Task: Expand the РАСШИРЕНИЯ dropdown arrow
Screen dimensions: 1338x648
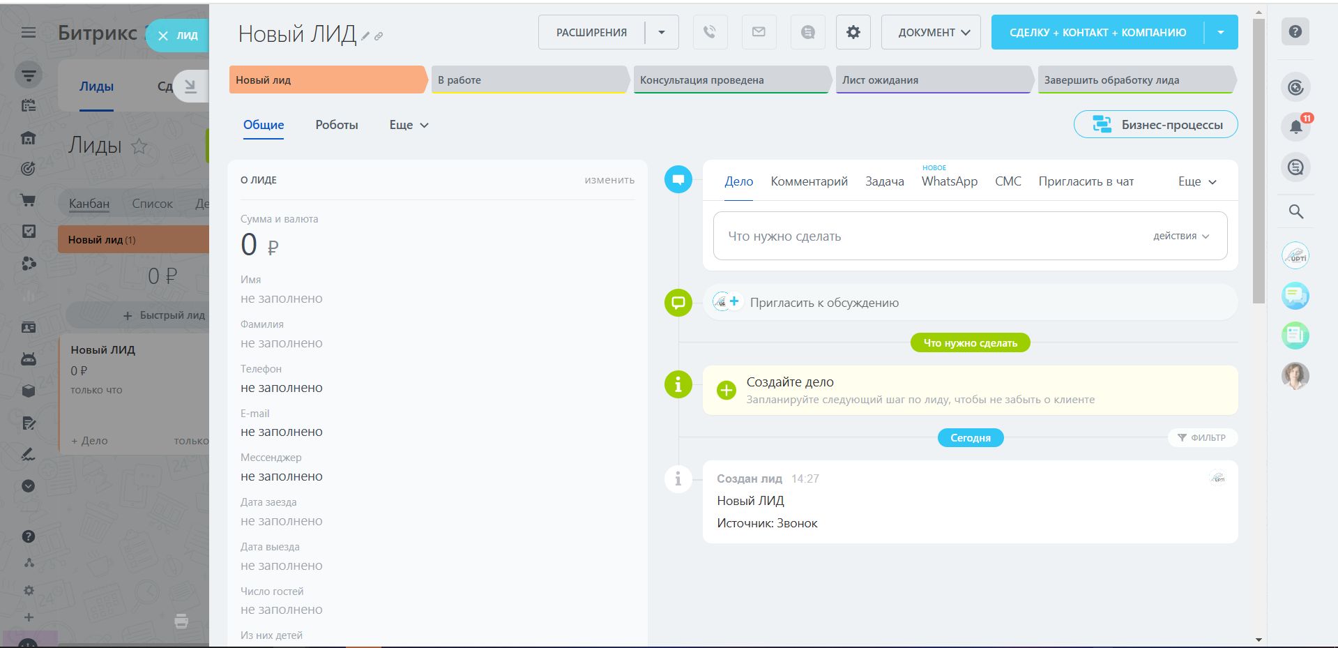Action: 662,32
